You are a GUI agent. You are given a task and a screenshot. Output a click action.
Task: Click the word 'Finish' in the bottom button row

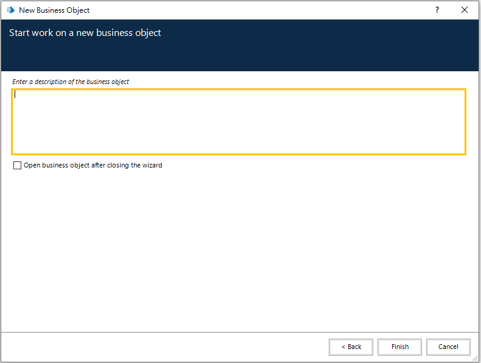coord(400,347)
